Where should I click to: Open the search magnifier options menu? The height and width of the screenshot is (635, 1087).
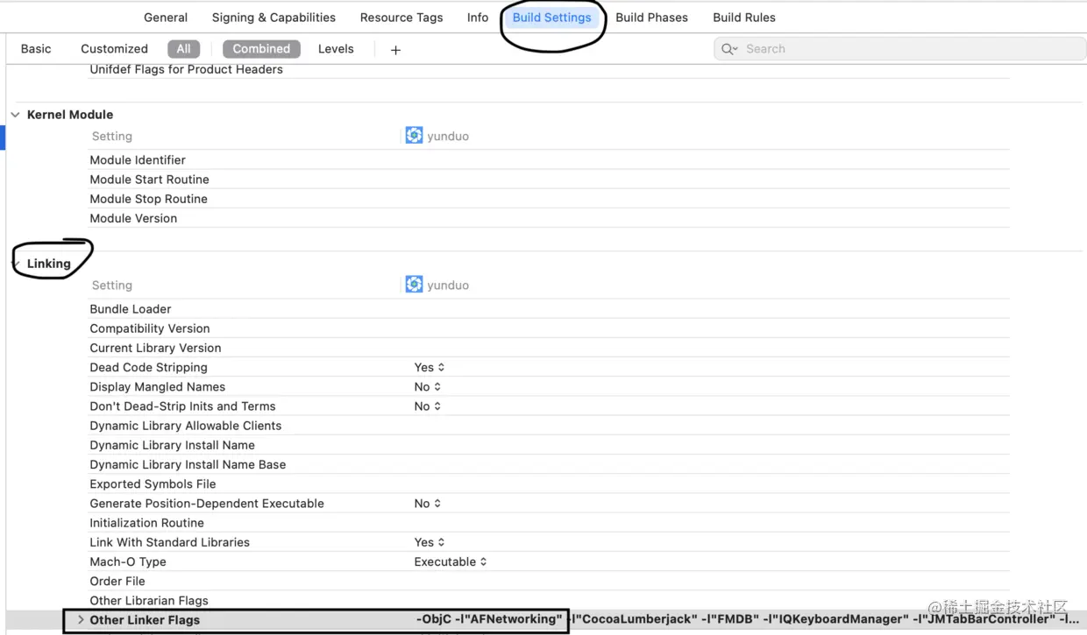729,49
